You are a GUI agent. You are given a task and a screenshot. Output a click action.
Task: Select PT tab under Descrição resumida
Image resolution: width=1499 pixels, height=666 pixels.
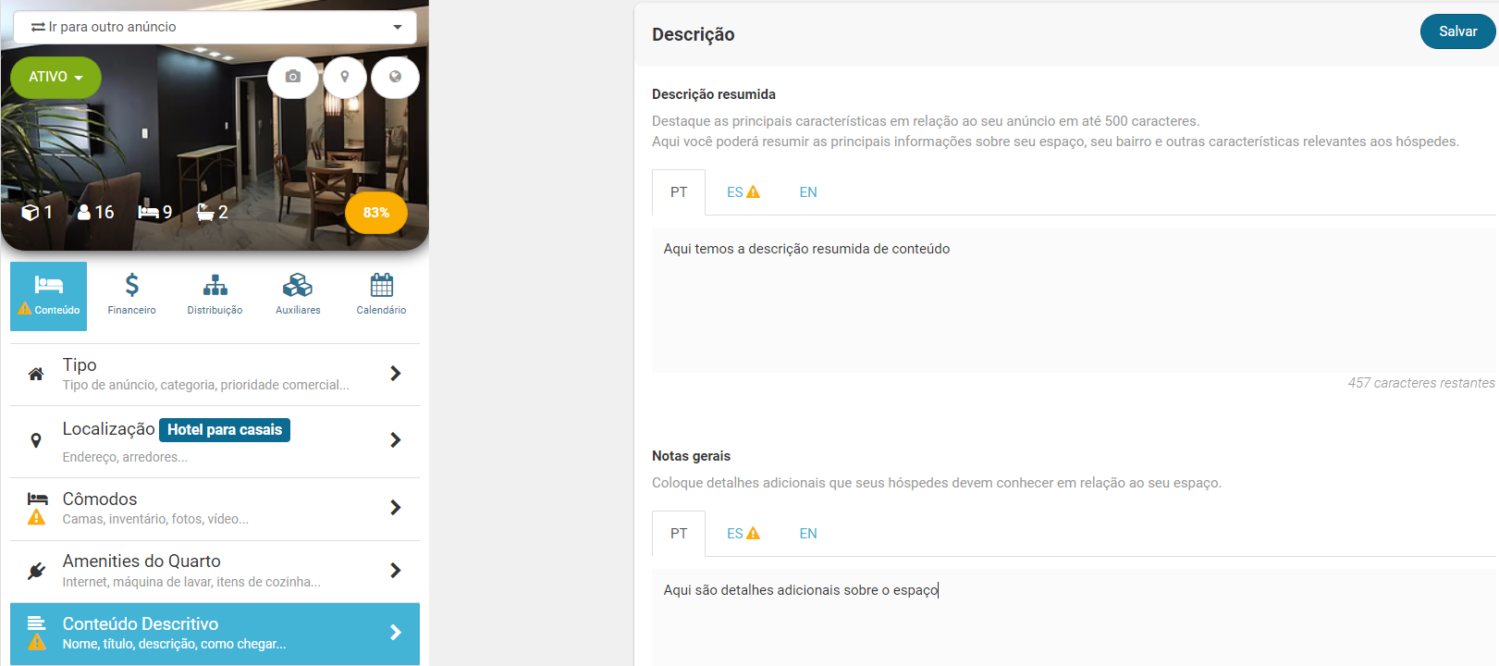(679, 192)
